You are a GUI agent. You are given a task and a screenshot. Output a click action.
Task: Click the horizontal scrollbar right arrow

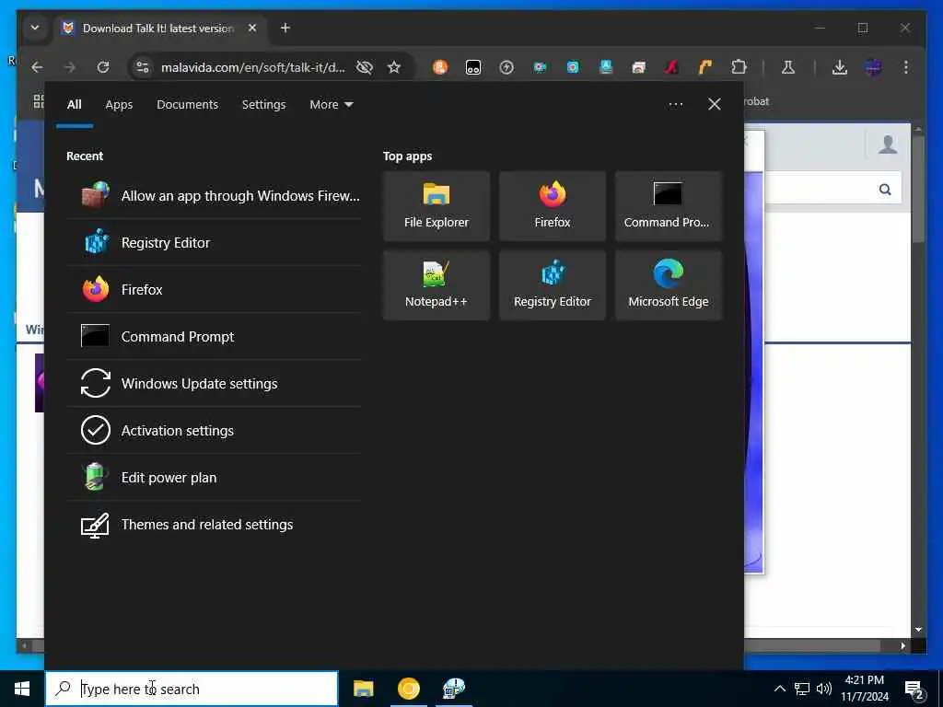pyautogui.click(x=902, y=646)
